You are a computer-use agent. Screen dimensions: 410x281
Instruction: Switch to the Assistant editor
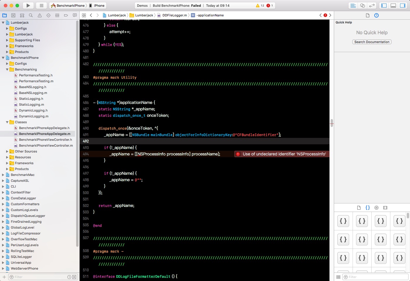coord(363,5)
